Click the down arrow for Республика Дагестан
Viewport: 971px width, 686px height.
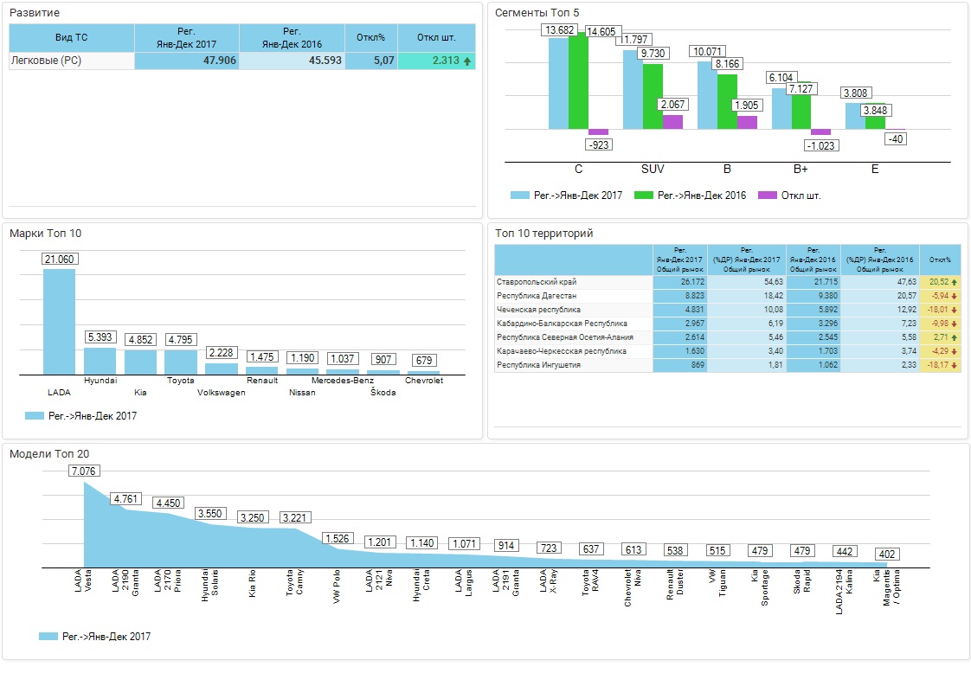pyautogui.click(x=954, y=296)
